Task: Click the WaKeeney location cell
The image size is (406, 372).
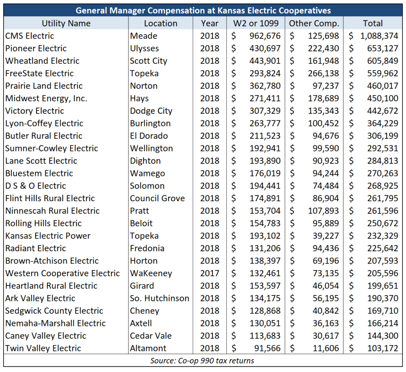Action: [x=151, y=273]
